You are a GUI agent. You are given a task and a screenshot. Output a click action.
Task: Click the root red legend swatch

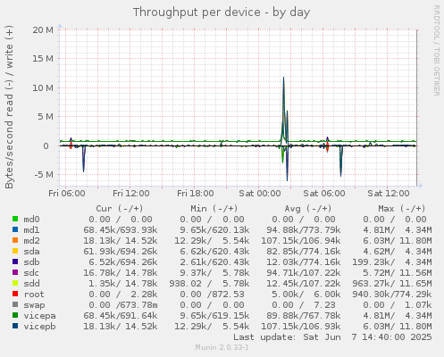(x=15, y=294)
